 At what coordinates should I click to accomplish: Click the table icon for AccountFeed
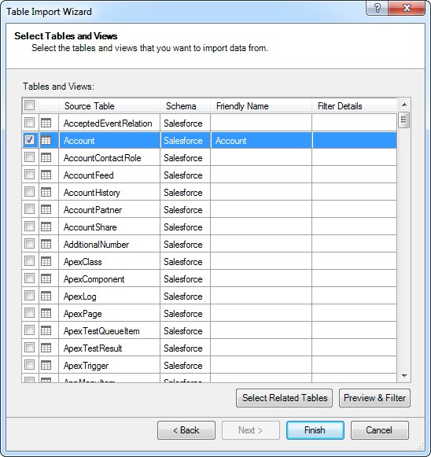point(46,175)
